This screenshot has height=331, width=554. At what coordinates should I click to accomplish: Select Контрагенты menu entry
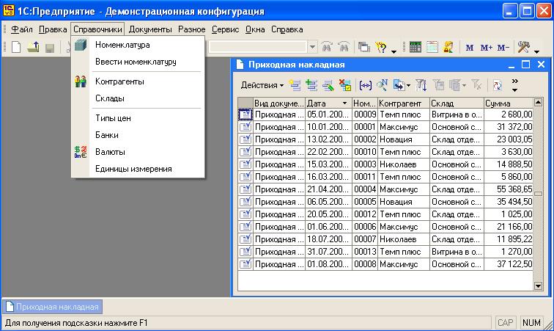point(138,81)
